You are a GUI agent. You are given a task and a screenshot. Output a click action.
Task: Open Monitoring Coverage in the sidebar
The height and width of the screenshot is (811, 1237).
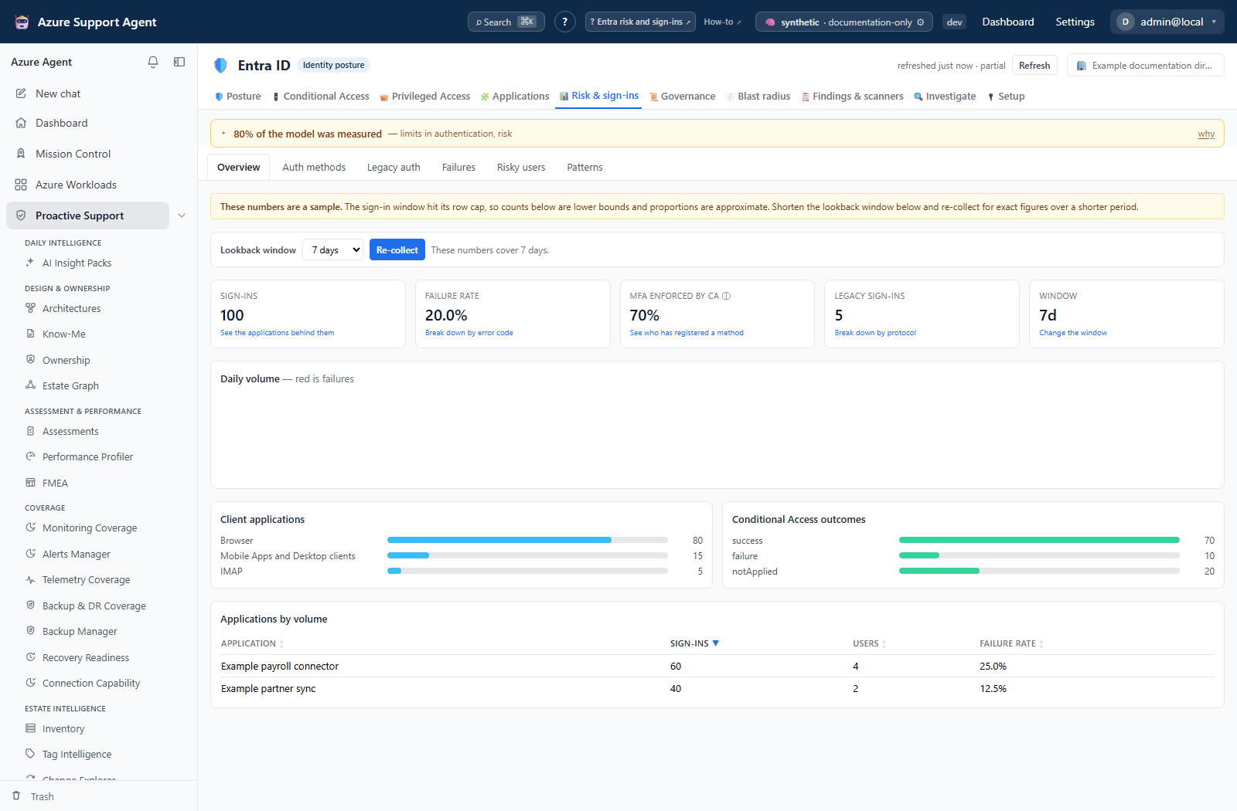pyautogui.click(x=90, y=528)
